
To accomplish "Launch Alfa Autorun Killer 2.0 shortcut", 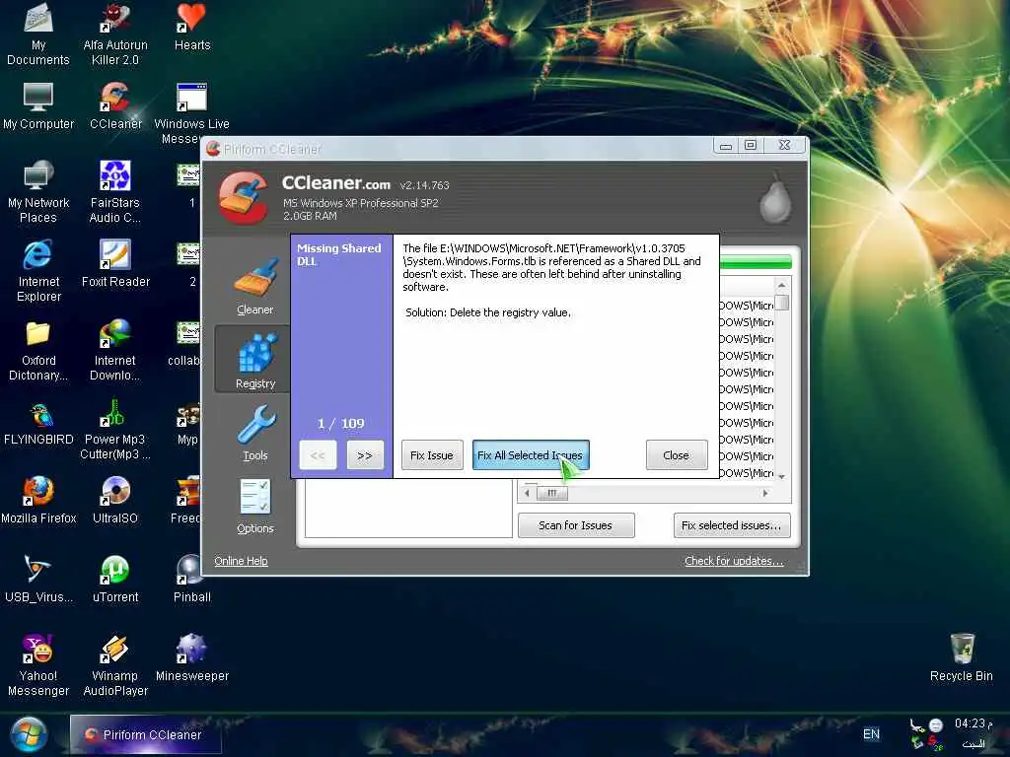I will (115, 34).
